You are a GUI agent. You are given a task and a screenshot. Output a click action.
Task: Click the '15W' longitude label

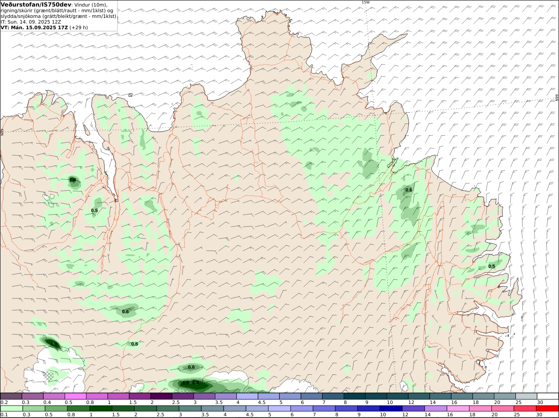365,2
